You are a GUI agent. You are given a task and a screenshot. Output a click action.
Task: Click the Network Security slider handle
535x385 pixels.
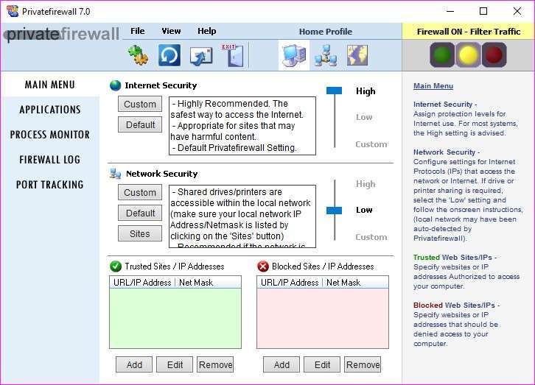[334, 211]
